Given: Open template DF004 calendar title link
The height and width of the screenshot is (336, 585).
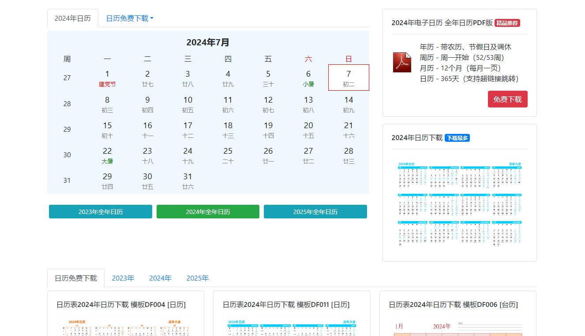Looking at the screenshot, I should 121,305.
